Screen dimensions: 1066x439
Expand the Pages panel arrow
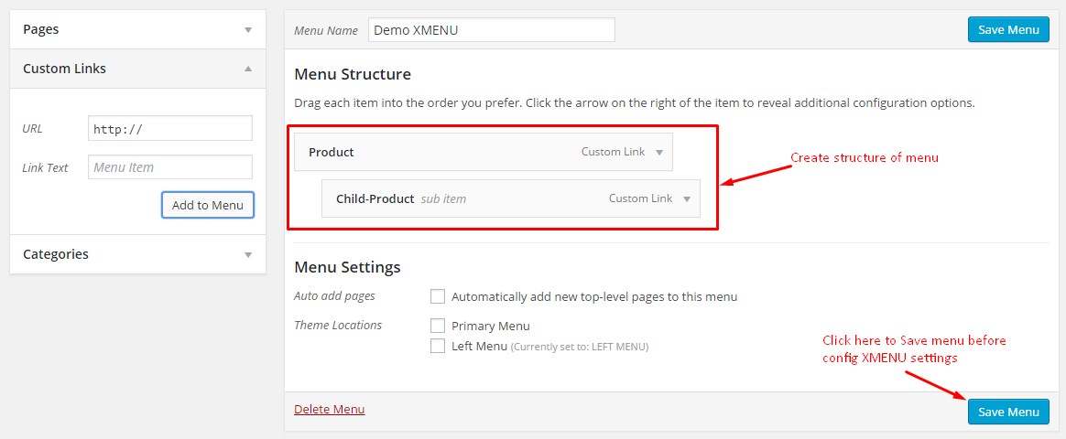[248, 30]
